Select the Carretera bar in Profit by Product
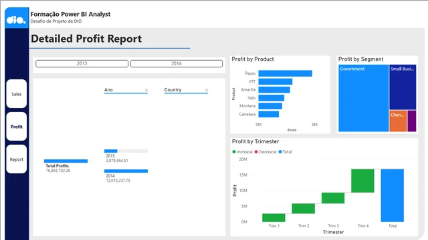Screen dimensions: 428x240 pyautogui.click(x=269, y=114)
